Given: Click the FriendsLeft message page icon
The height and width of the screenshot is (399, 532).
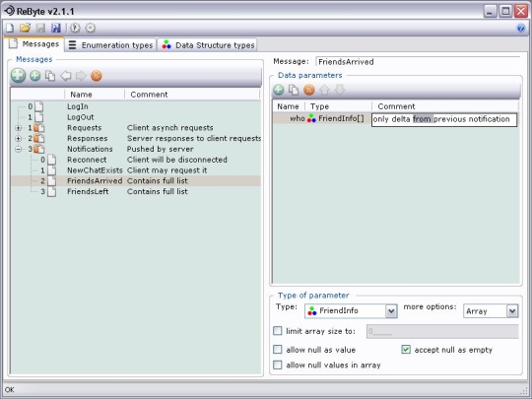Looking at the screenshot, I should pos(51,192).
